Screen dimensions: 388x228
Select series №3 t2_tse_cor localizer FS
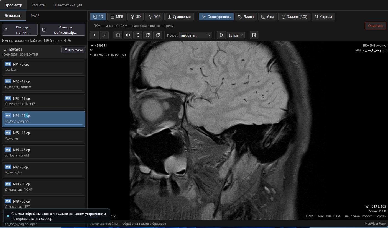pyautogui.click(x=44, y=102)
